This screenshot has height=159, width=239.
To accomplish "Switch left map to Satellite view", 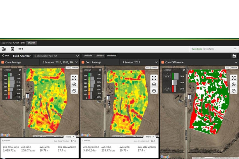I will coord(75,67).
